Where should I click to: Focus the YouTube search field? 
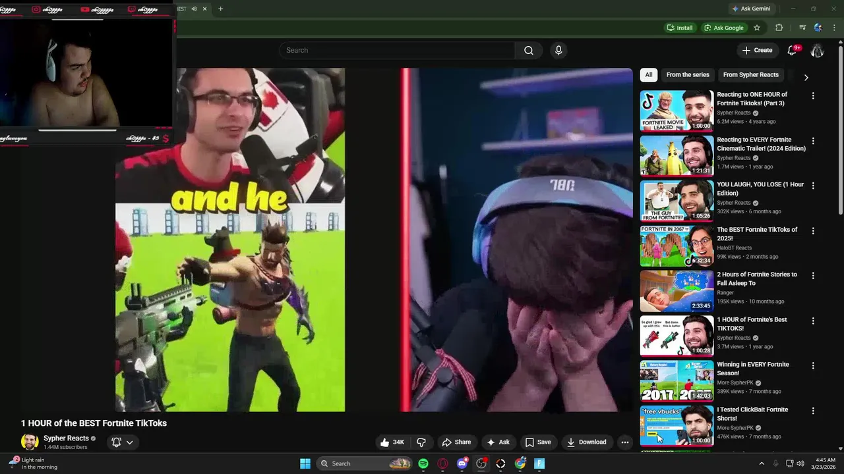(397, 51)
